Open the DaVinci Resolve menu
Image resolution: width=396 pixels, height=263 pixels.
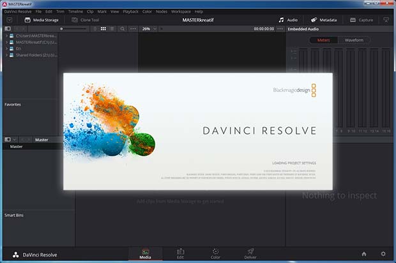18,11
